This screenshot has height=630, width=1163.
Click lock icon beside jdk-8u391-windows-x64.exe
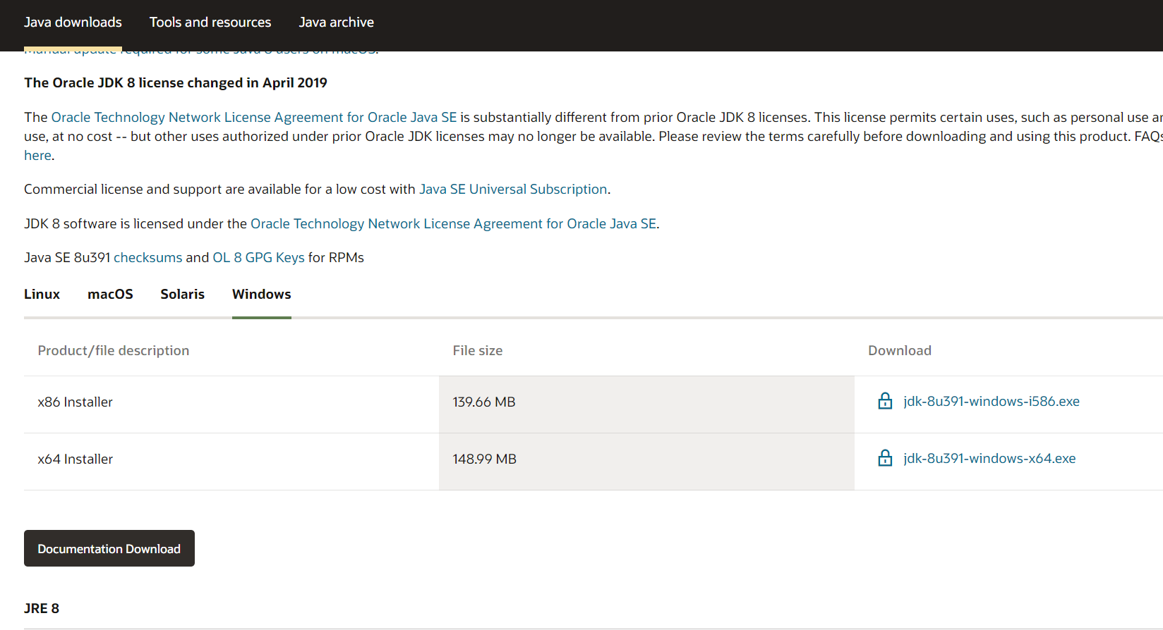click(x=885, y=458)
